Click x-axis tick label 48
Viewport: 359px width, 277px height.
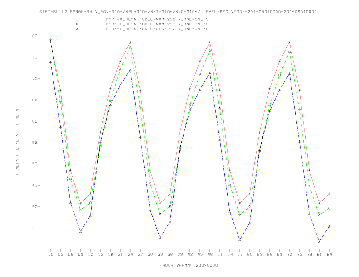tap(210, 254)
